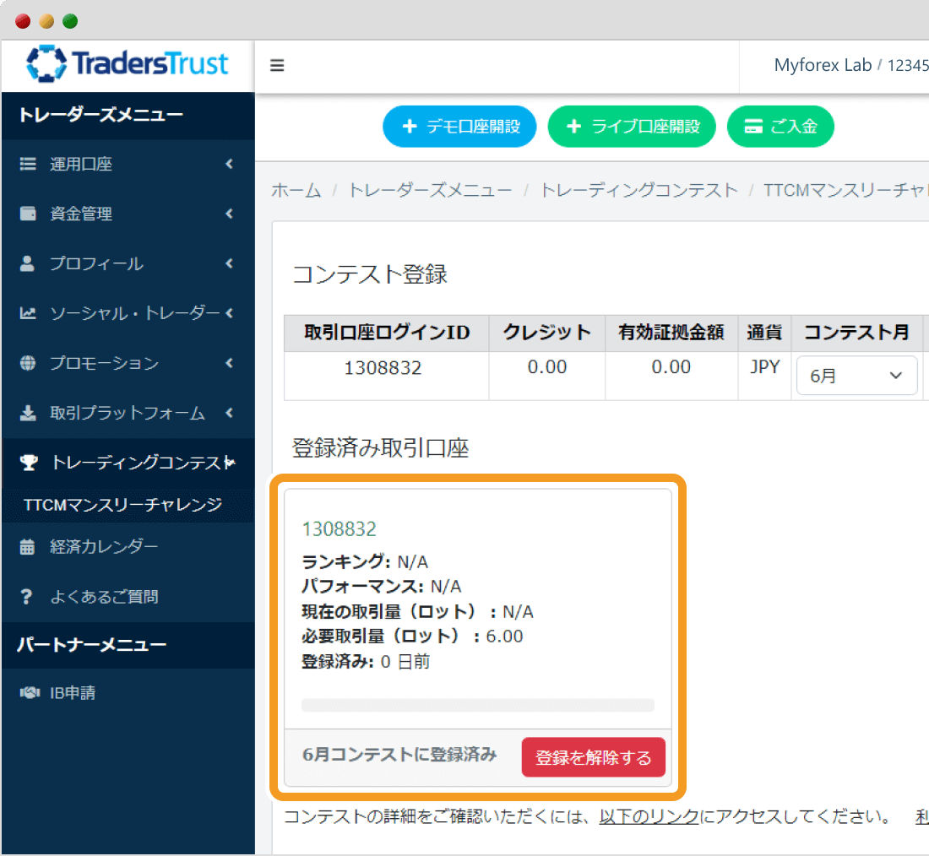Click the red 登録を解除する button
The width and height of the screenshot is (929, 856).
pos(593,757)
